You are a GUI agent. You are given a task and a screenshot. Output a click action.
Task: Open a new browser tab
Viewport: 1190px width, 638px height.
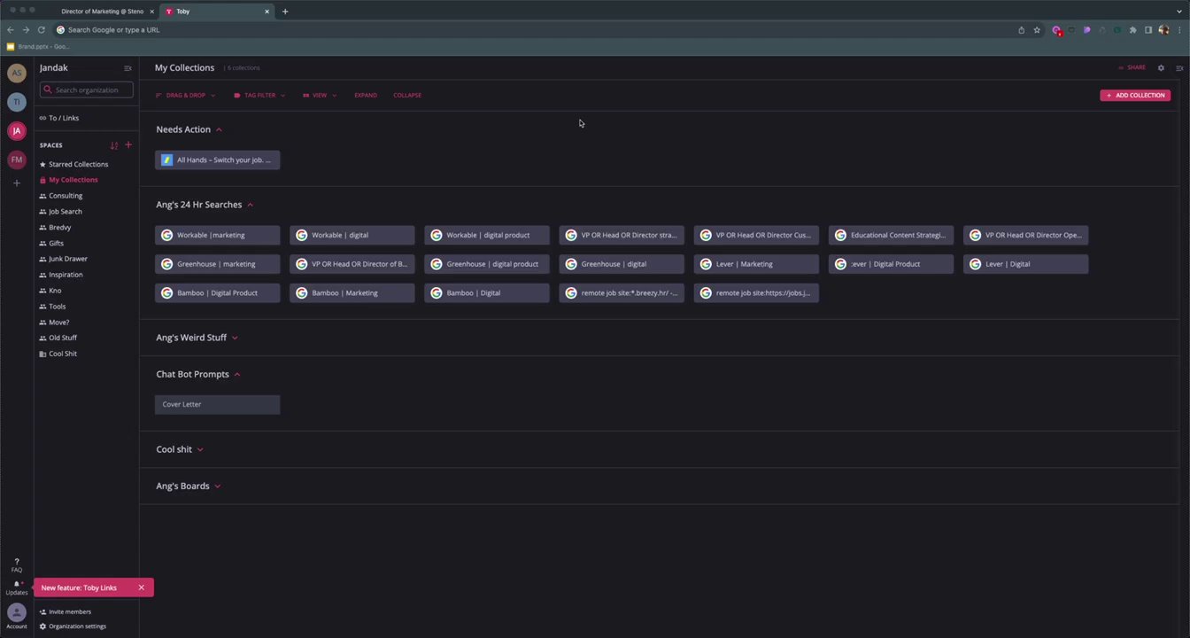point(284,12)
